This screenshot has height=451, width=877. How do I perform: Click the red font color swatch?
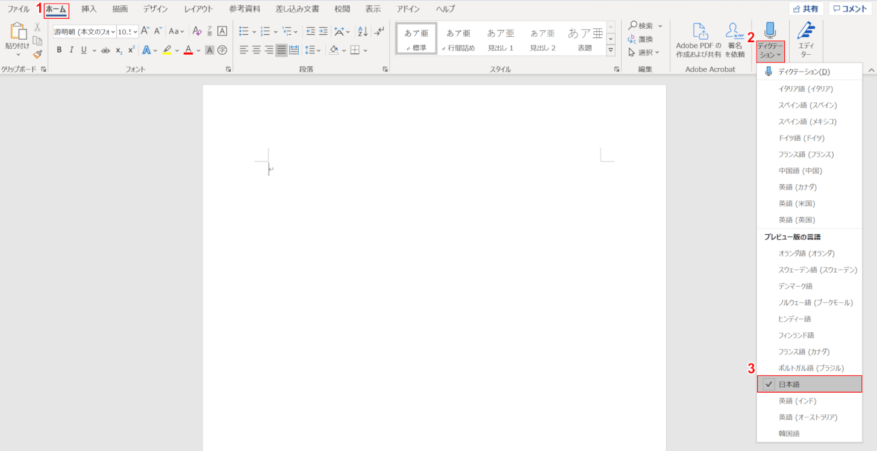tap(189, 50)
